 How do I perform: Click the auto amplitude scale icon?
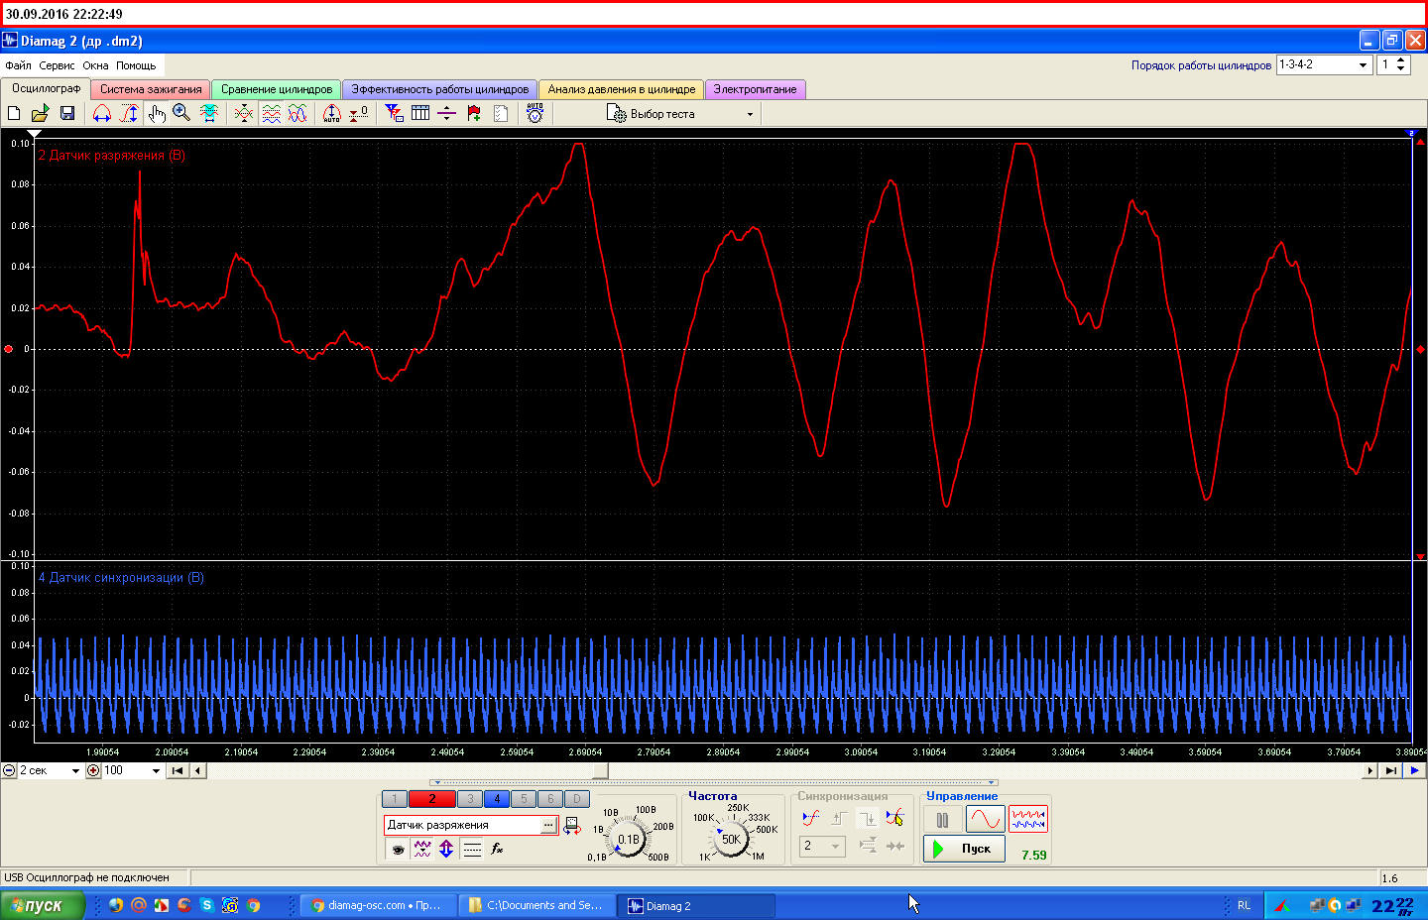pyautogui.click(x=331, y=113)
